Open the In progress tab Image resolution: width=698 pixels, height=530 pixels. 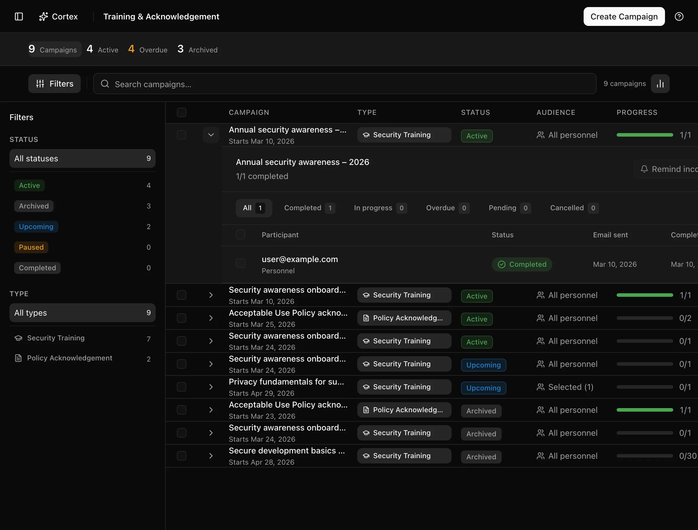[380, 208]
